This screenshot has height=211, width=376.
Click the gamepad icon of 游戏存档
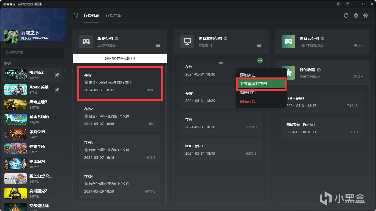[86, 41]
